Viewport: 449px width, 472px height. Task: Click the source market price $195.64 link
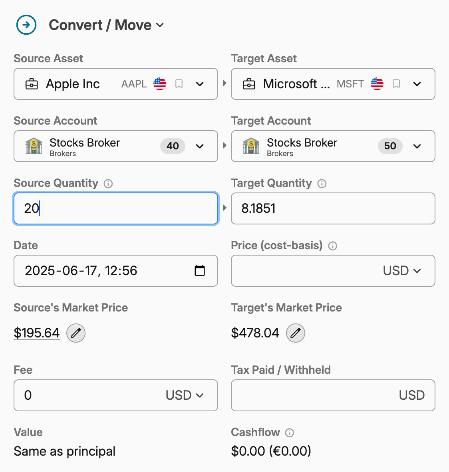pyautogui.click(x=37, y=333)
